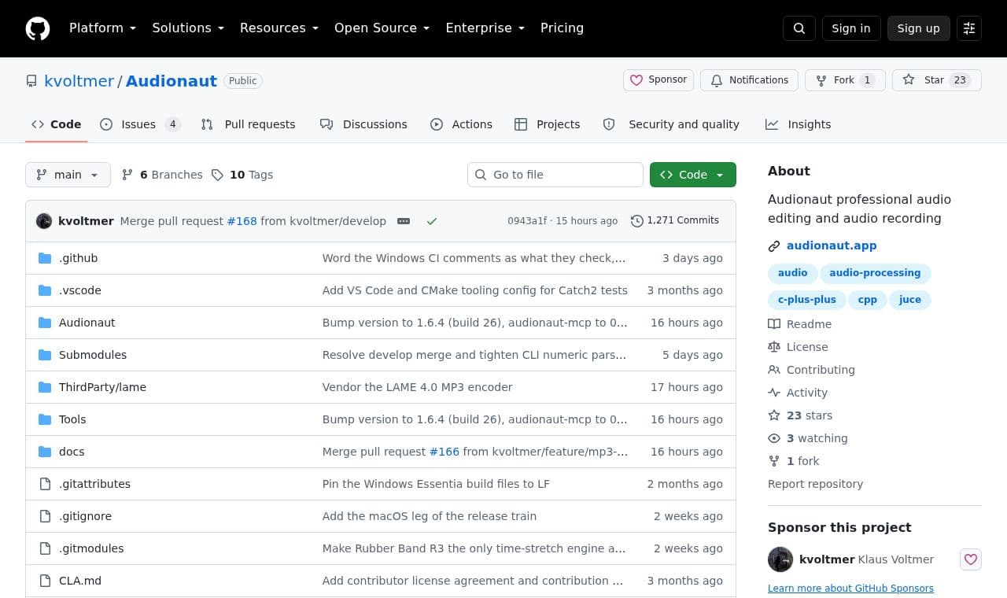Expand the Open Source menu
Viewport: 1007px width, 598px height.
point(382,28)
